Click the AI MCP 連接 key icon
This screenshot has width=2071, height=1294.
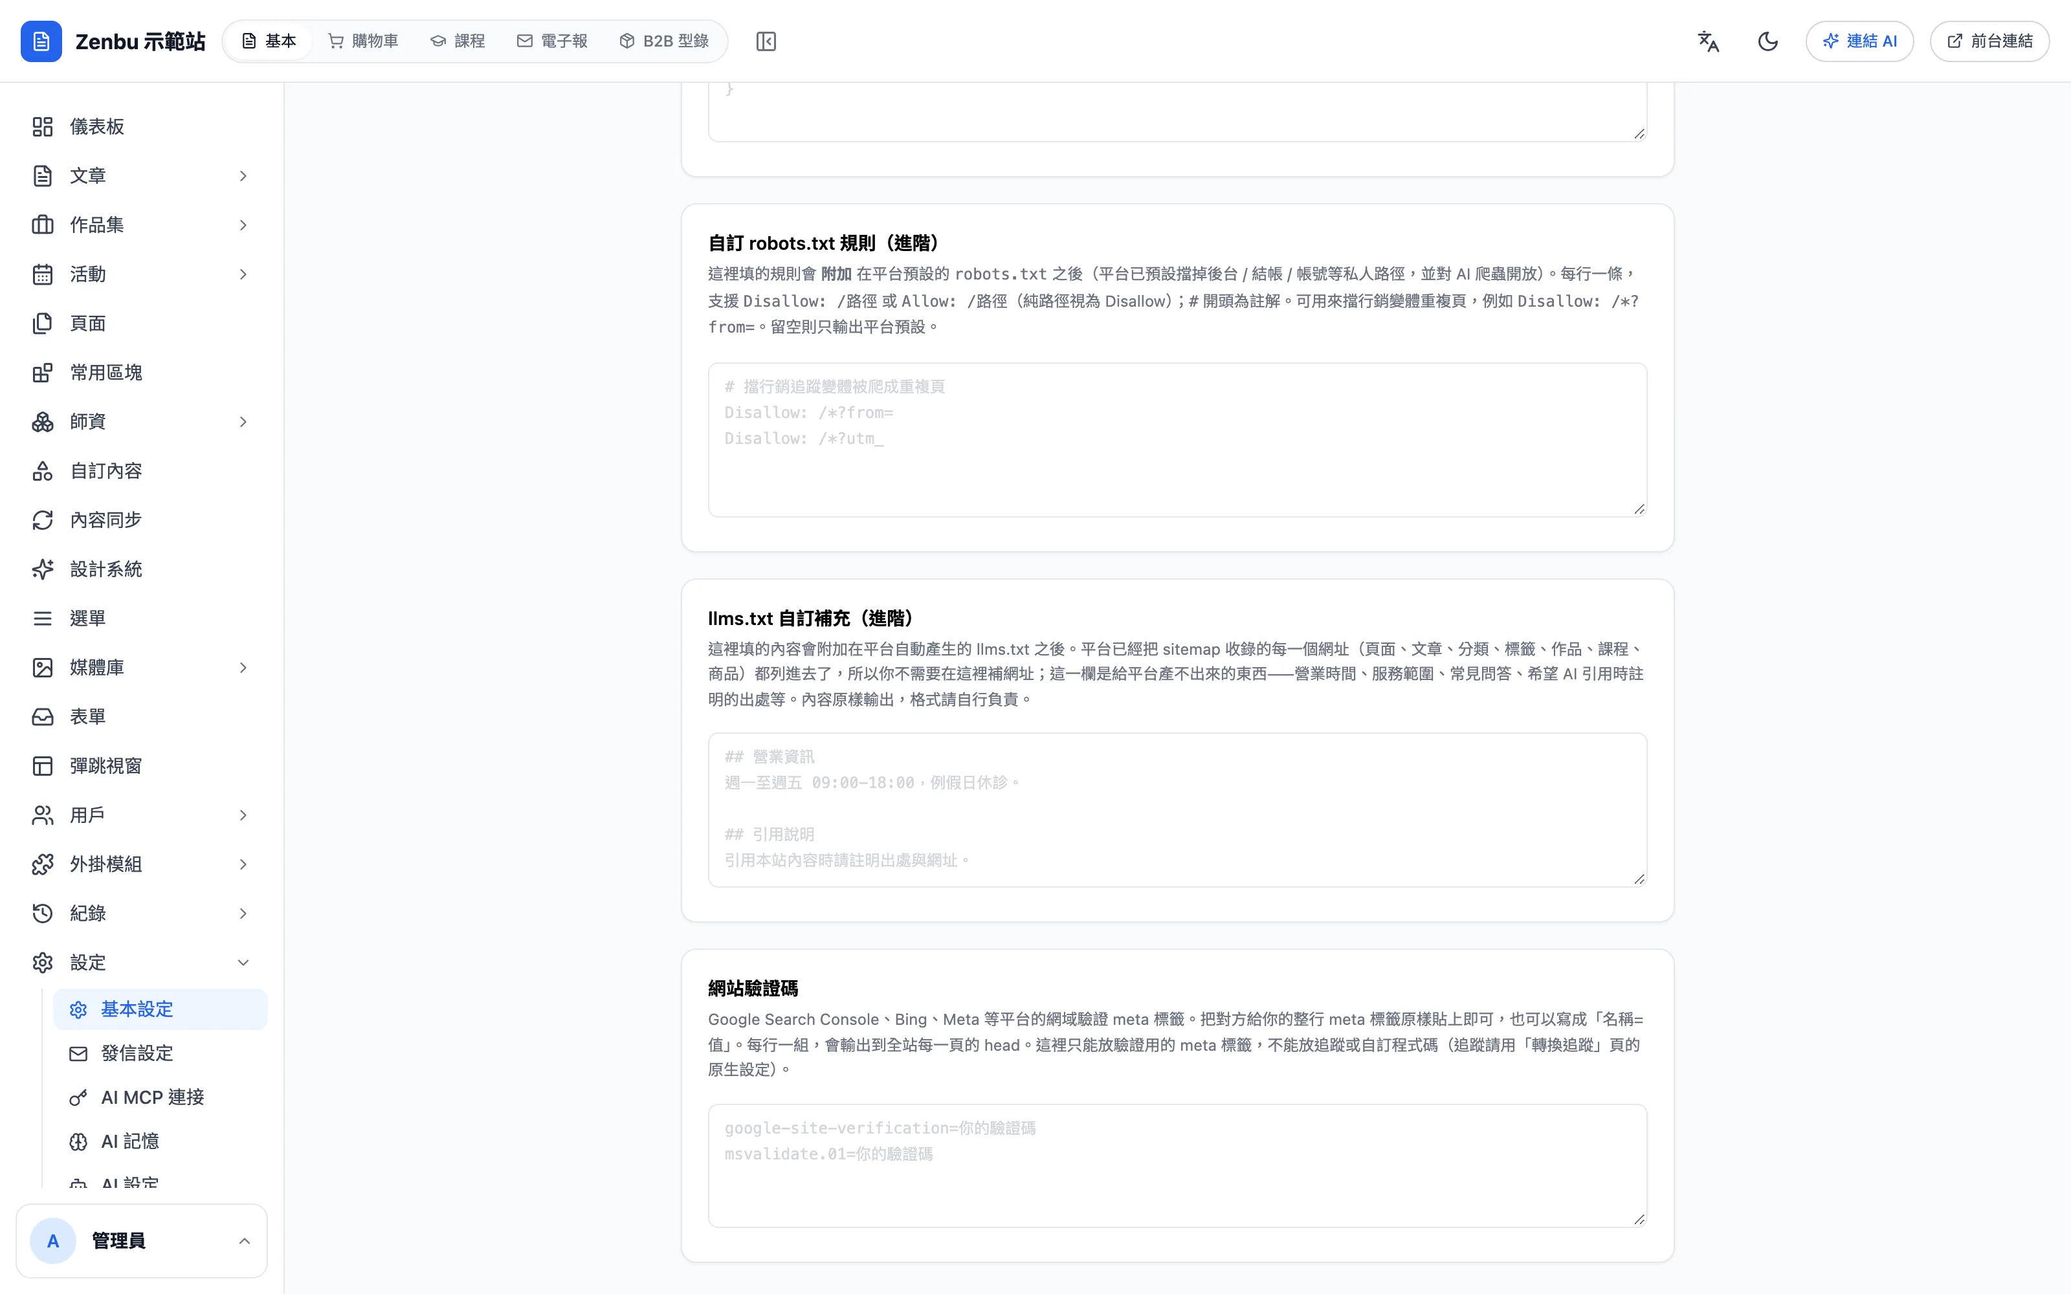(79, 1097)
